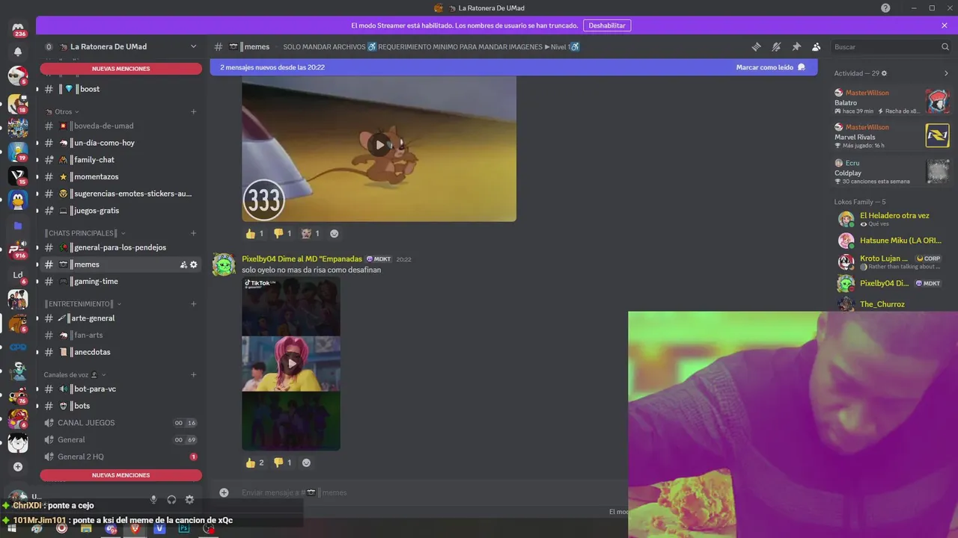Screen dimensions: 958x538
Task: Click Add a Server plus icon
Action: pyautogui.click(x=18, y=467)
